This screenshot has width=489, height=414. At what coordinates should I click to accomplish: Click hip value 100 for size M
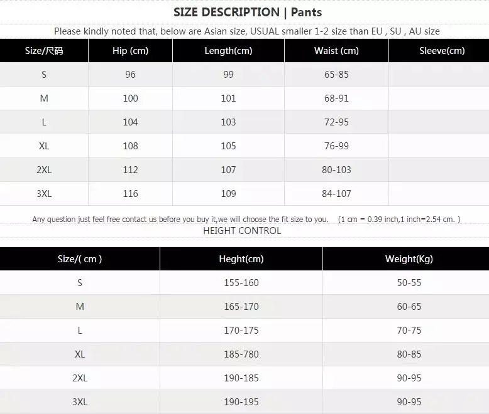[130, 98]
